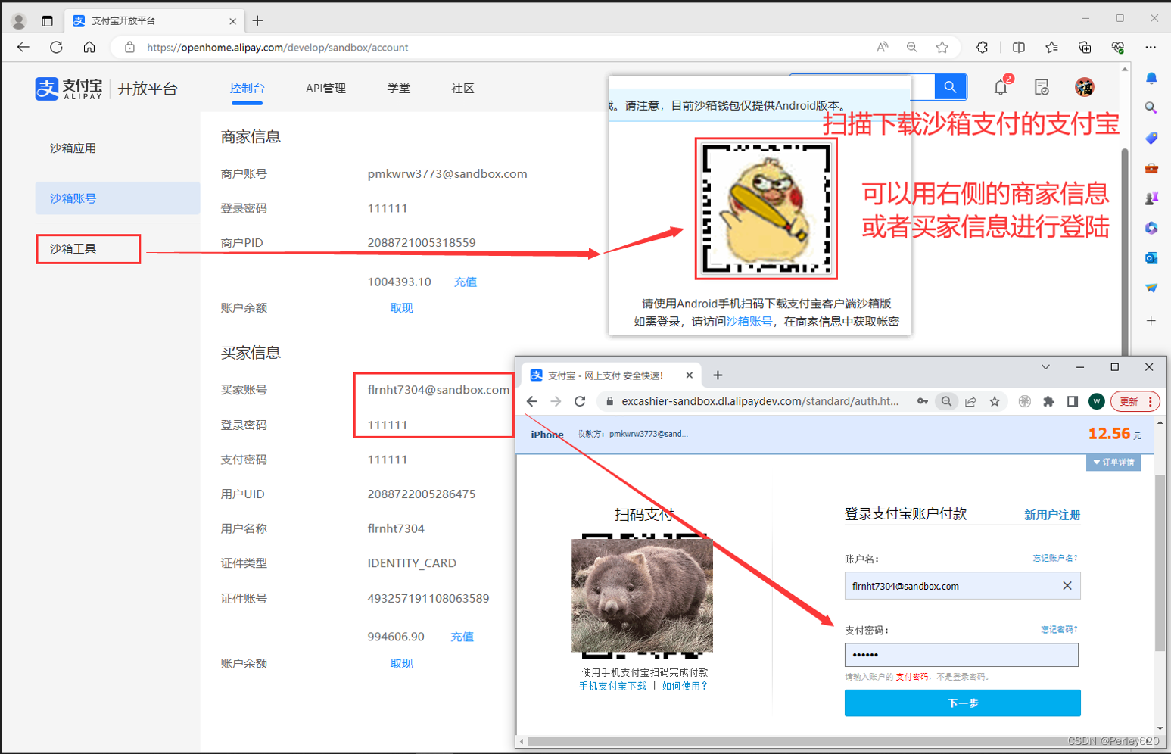Open Edge tab actions menu icon

[47, 21]
